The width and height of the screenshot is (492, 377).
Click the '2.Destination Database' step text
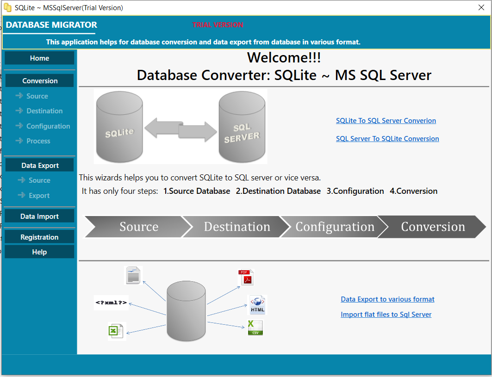tap(278, 191)
